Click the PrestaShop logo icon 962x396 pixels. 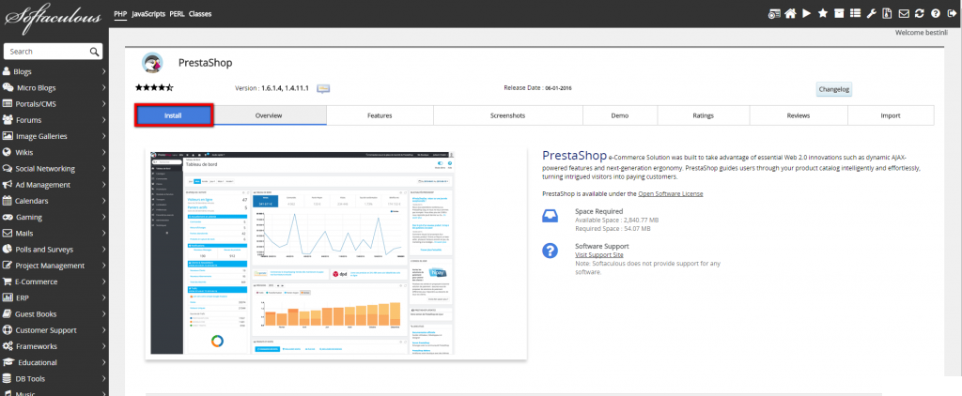tap(152, 63)
